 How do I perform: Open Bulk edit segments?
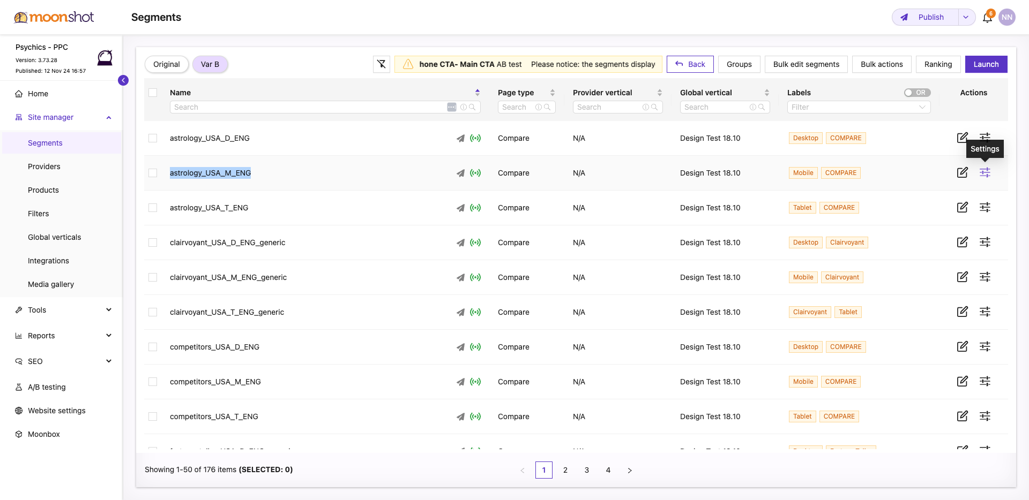pos(806,64)
